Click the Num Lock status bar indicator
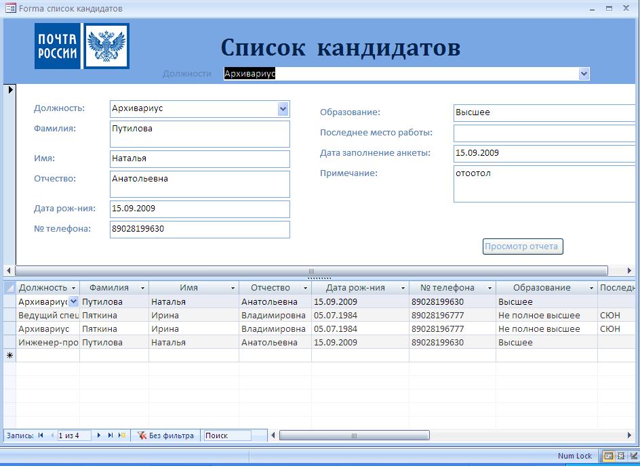Viewport: 640px width, 468px height. pyautogui.click(x=575, y=456)
